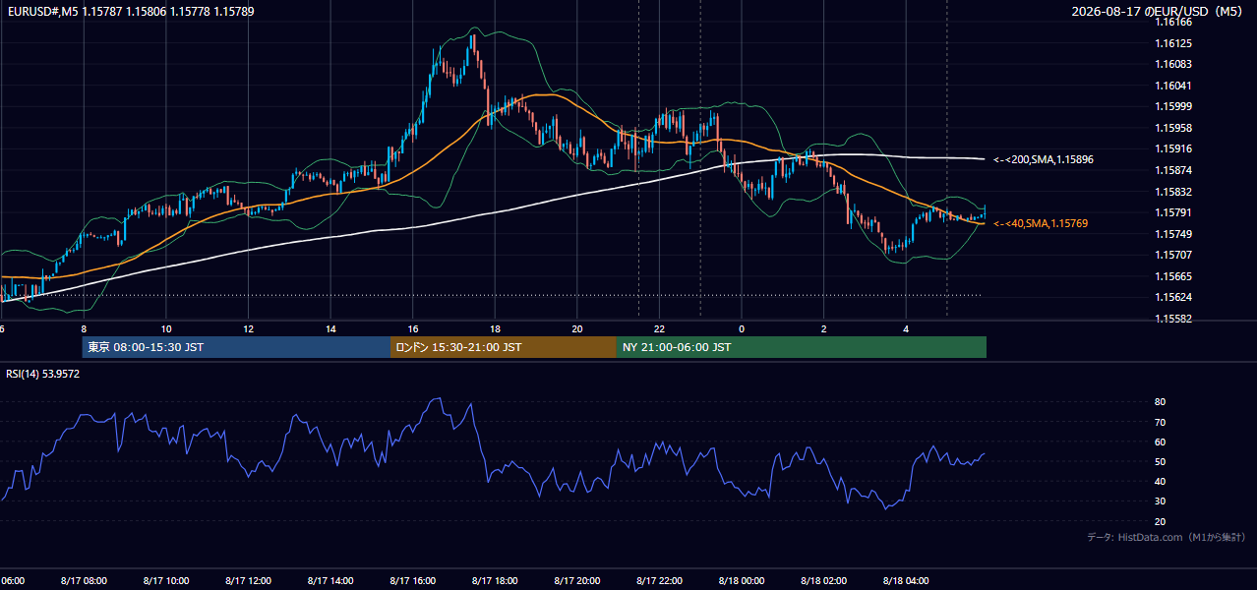The image size is (1257, 590).
Task: Click price axis value 1.15999
Action: point(1173,106)
